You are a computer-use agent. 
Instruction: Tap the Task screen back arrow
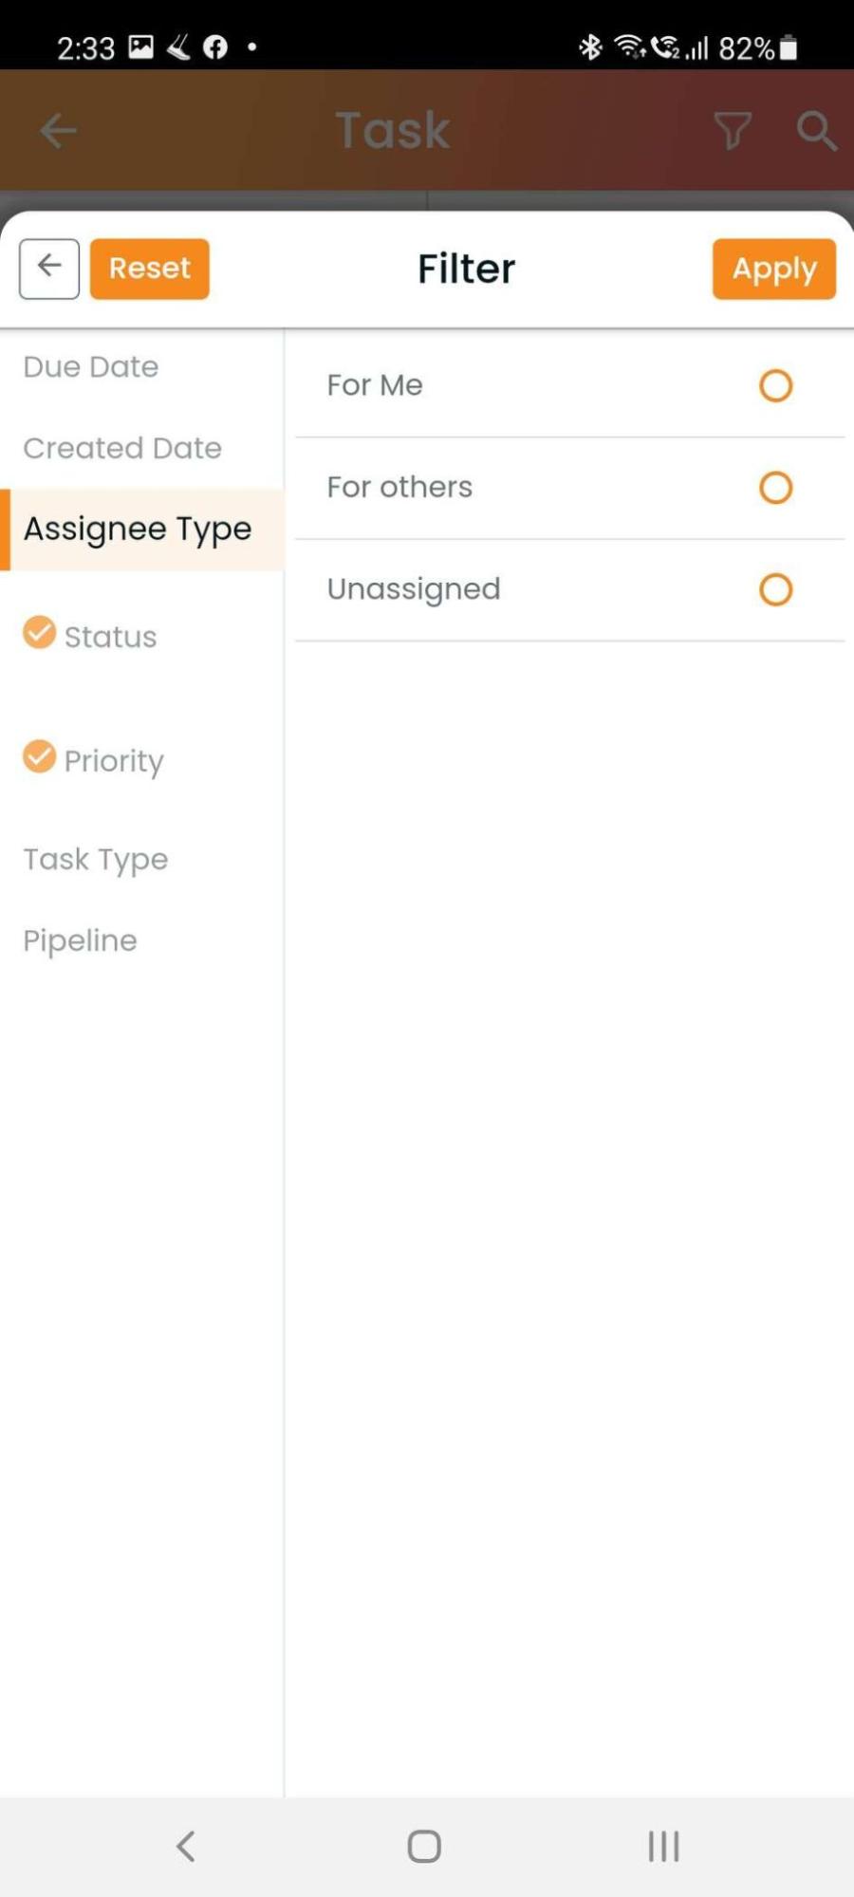pyautogui.click(x=58, y=130)
